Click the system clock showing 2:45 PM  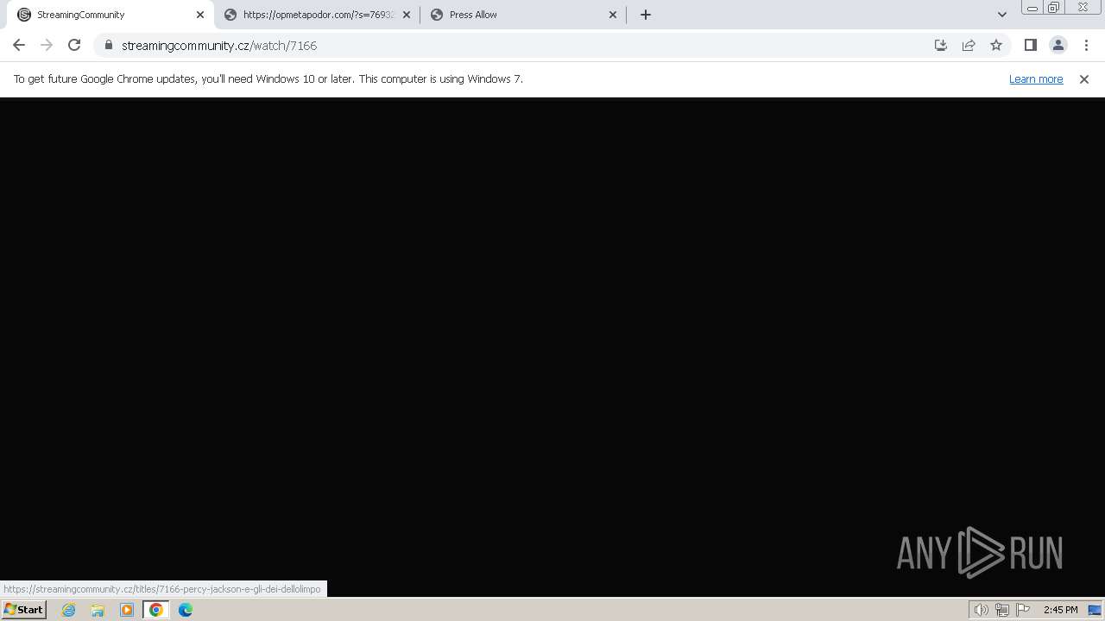(x=1060, y=610)
